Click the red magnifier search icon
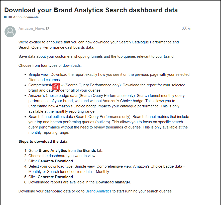The image size is (221, 205). [56, 87]
